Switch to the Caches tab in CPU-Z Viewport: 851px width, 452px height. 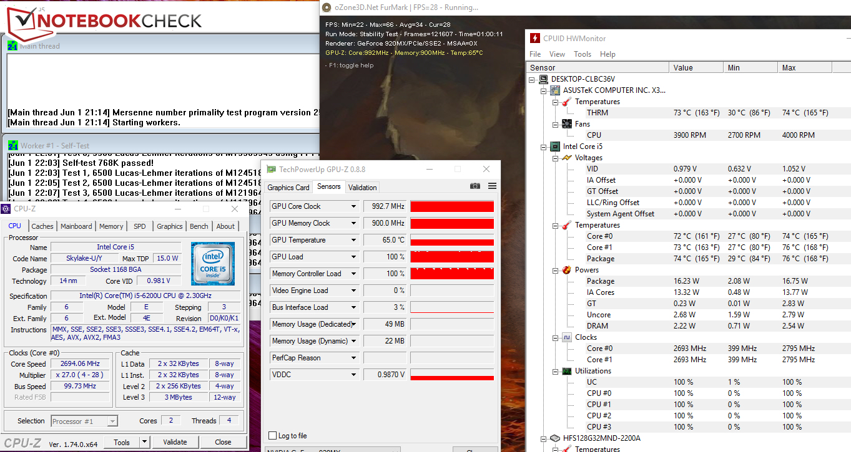click(42, 226)
